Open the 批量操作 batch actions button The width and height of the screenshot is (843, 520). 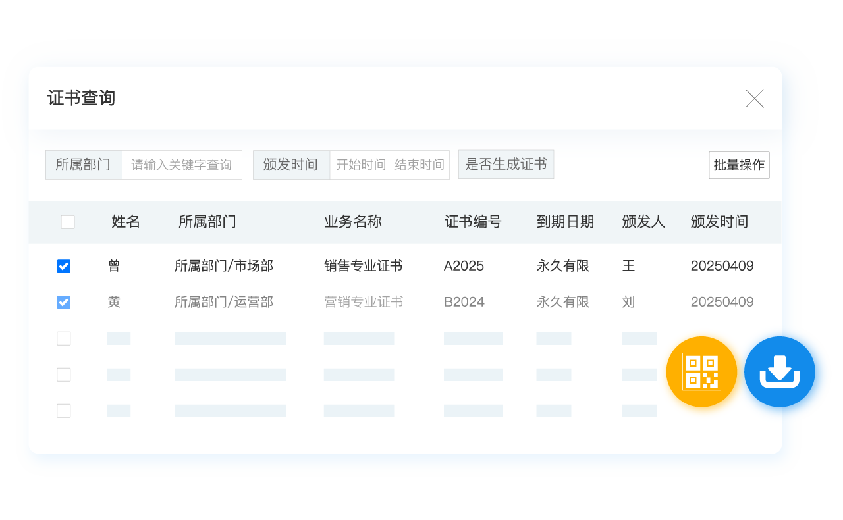[739, 165]
